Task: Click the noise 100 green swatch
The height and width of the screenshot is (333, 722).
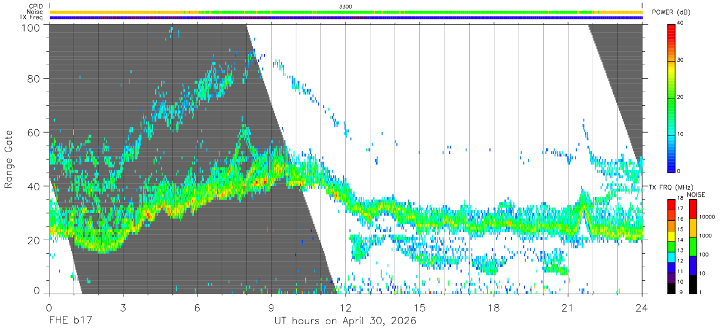Action: click(692, 246)
